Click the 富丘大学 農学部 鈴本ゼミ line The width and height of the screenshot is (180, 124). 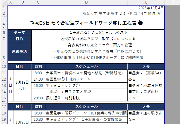point(122,13)
